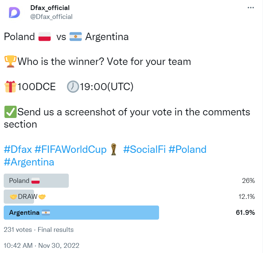Open the Dfax_official display name
263x253 pixels.
point(50,8)
